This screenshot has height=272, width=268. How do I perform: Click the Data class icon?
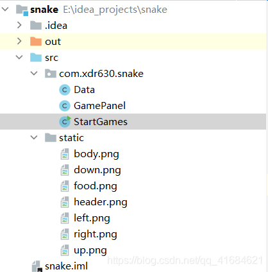(65, 90)
